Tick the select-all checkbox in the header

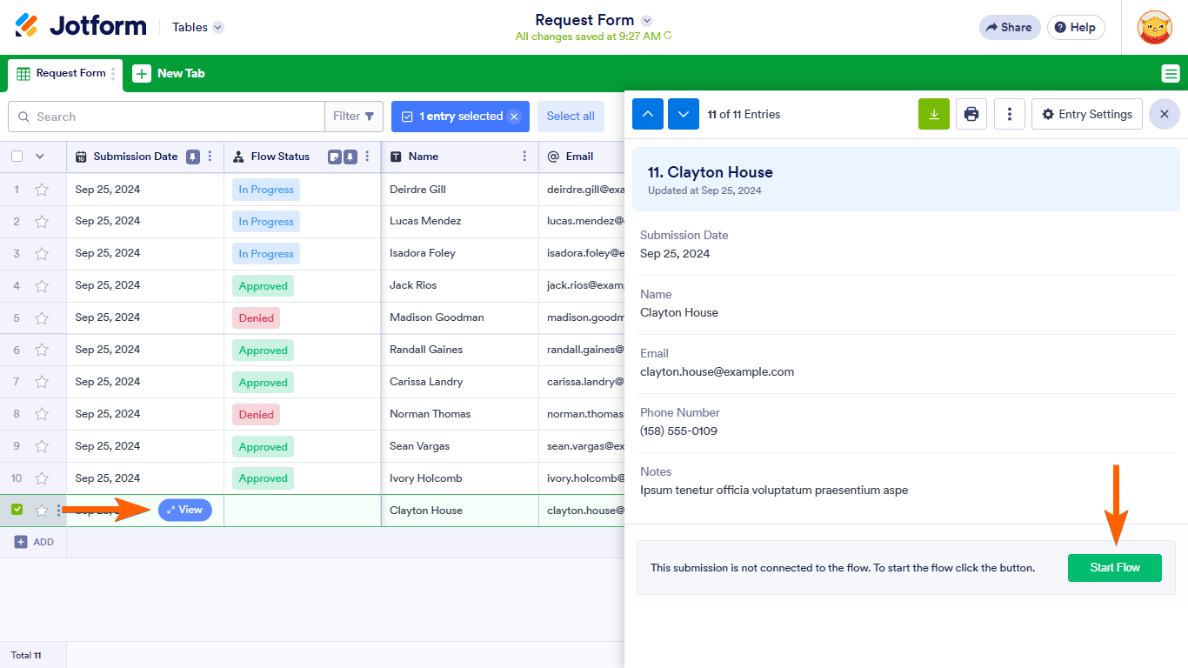pos(17,157)
